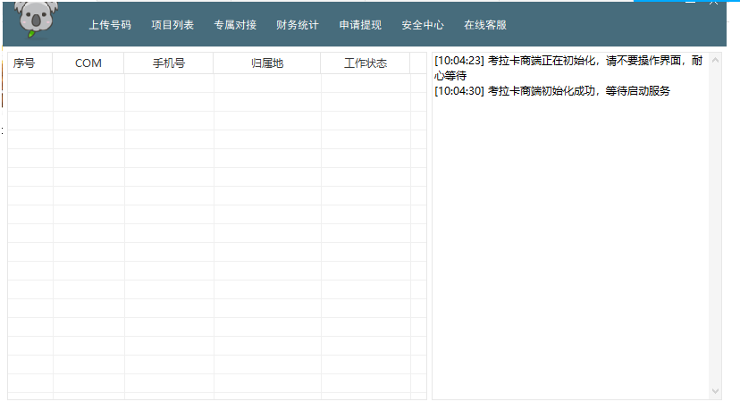Click the log panel scroll-down arrow
This screenshot has width=740, height=402.
pos(715,392)
